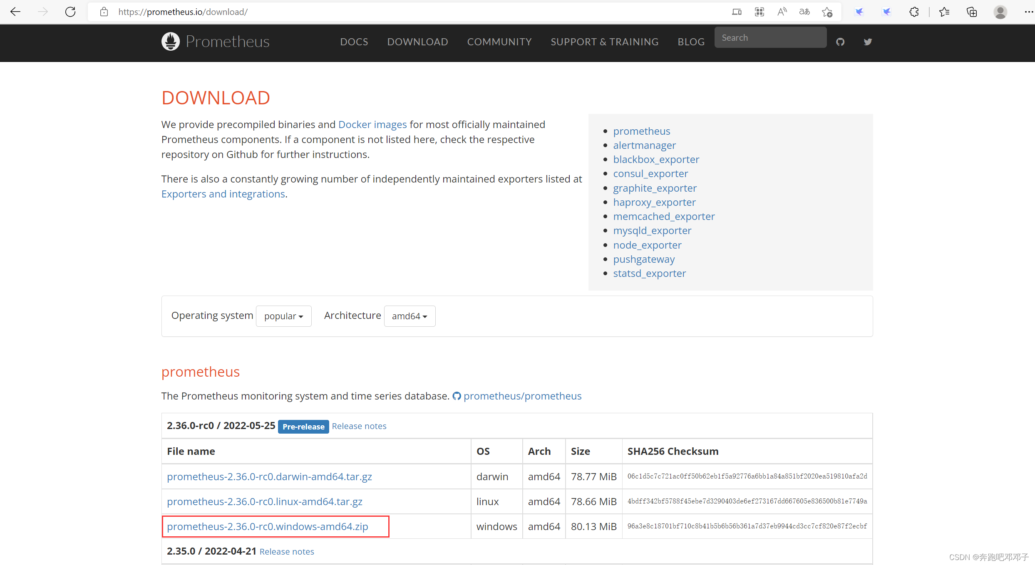Click the second blue bird extension icon
This screenshot has width=1035, height=565.
pos(887,12)
